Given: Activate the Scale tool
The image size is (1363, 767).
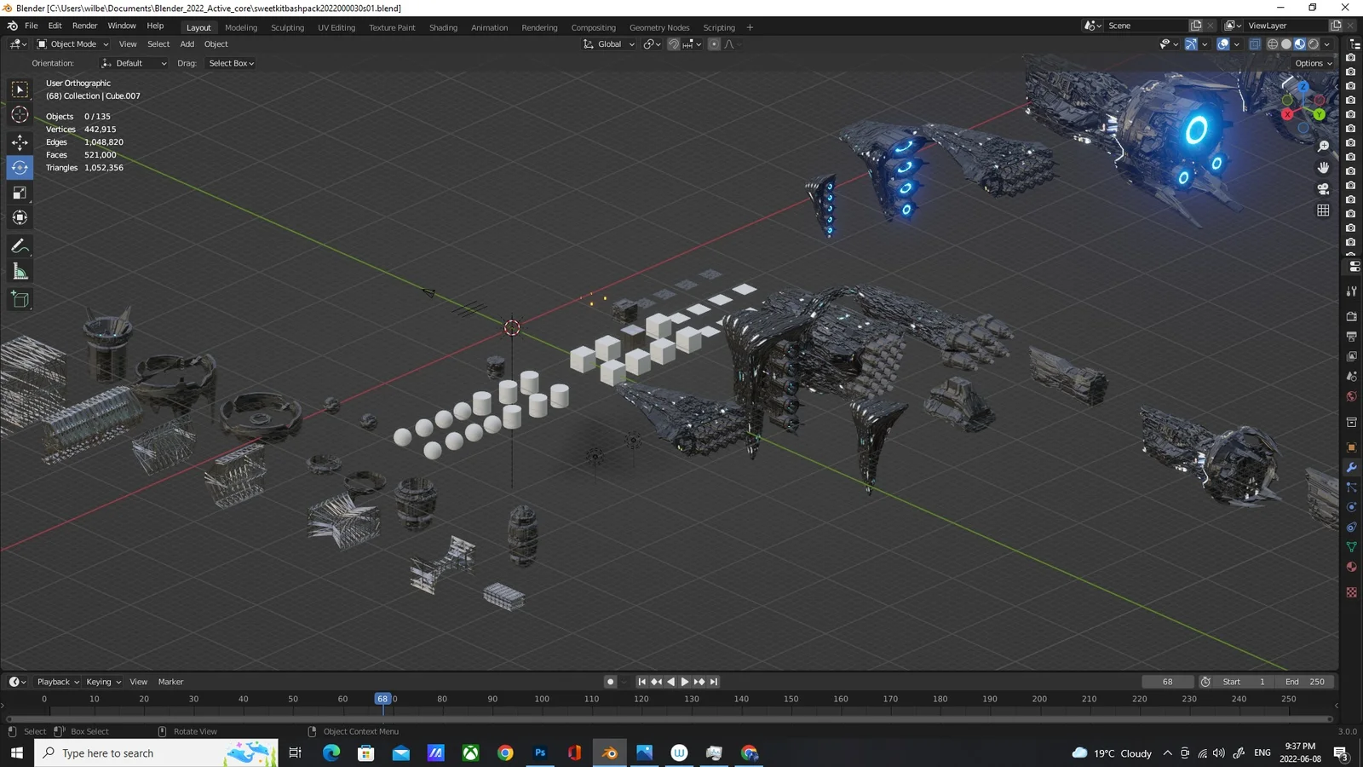Looking at the screenshot, I should [x=20, y=193].
